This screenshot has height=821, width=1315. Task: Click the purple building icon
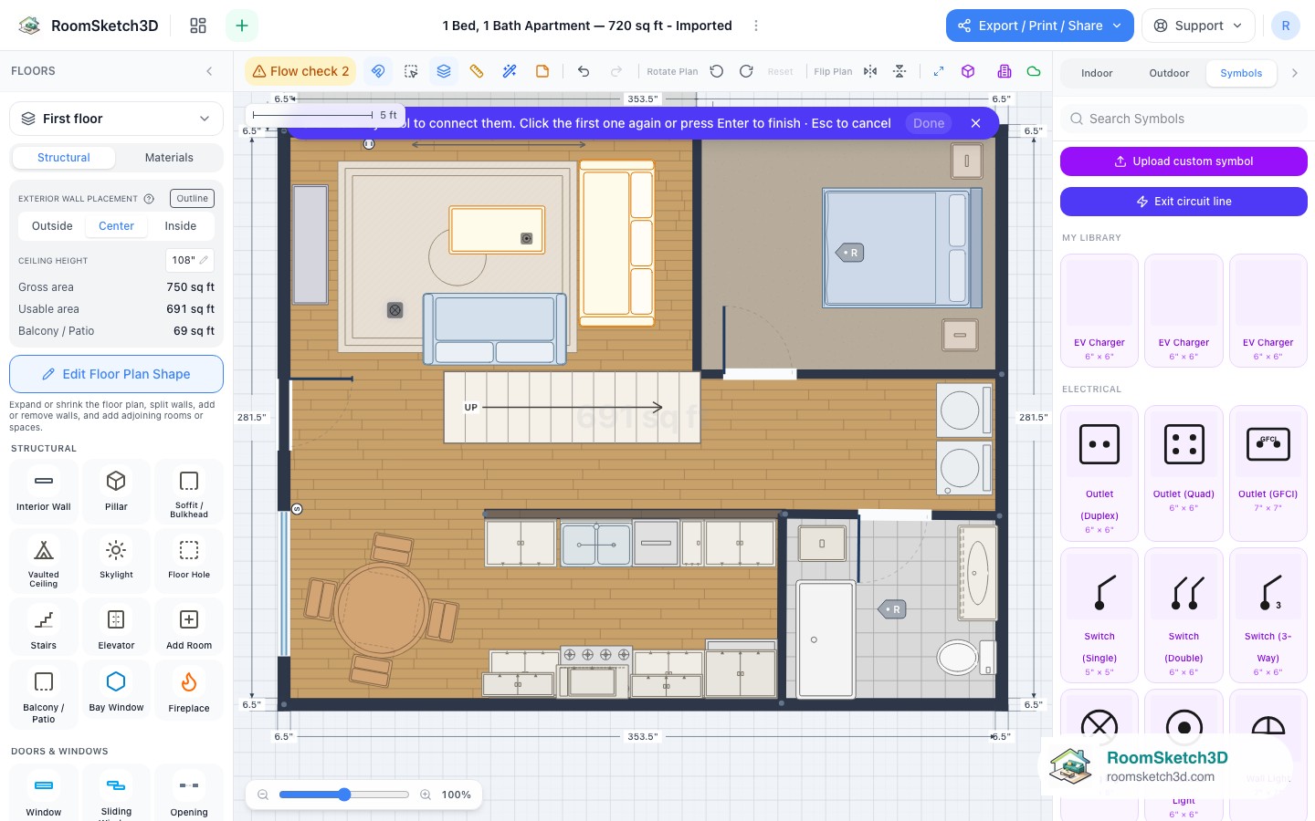coord(1005,71)
